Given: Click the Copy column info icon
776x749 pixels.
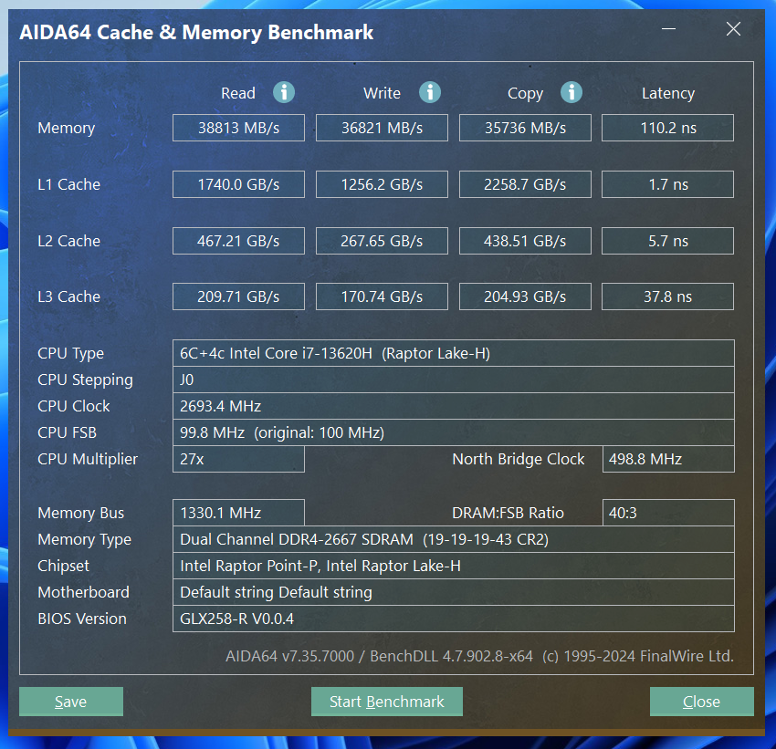Looking at the screenshot, I should tap(572, 92).
